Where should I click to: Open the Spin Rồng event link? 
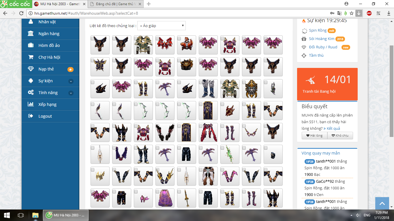click(318, 31)
